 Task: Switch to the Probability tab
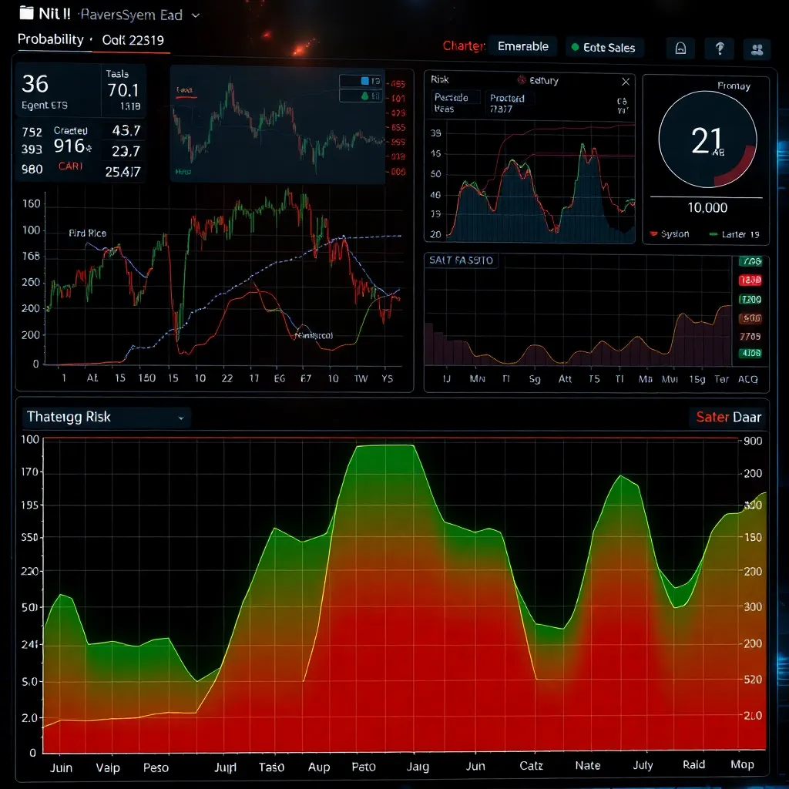pos(50,39)
